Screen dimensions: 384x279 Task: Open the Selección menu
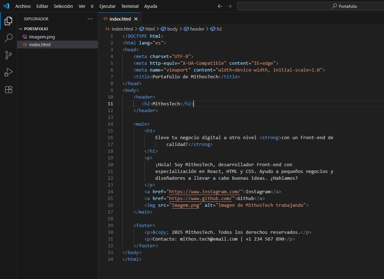(63, 6)
